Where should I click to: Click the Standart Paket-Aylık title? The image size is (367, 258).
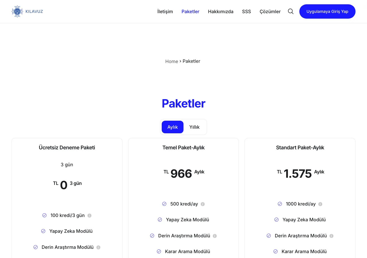click(x=300, y=148)
